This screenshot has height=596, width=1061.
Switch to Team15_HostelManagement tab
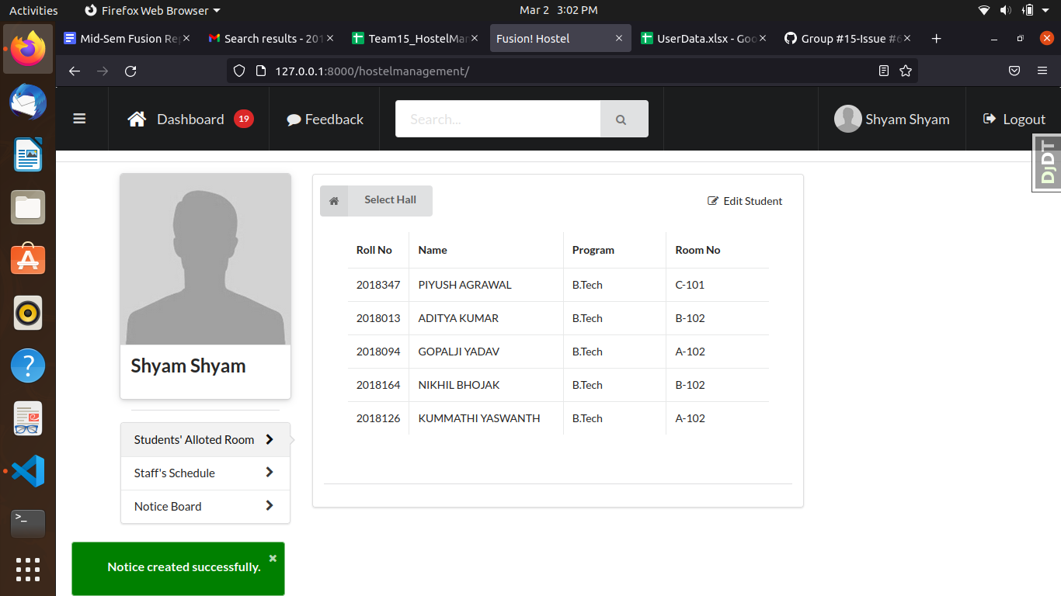click(416, 38)
